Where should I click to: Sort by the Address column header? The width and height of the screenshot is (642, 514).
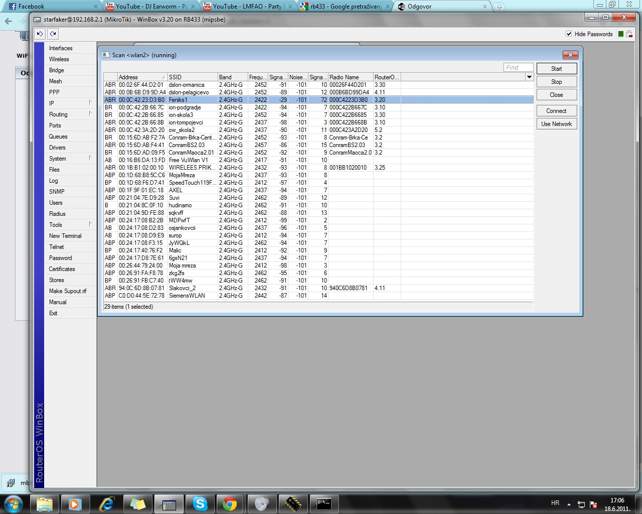click(142, 77)
